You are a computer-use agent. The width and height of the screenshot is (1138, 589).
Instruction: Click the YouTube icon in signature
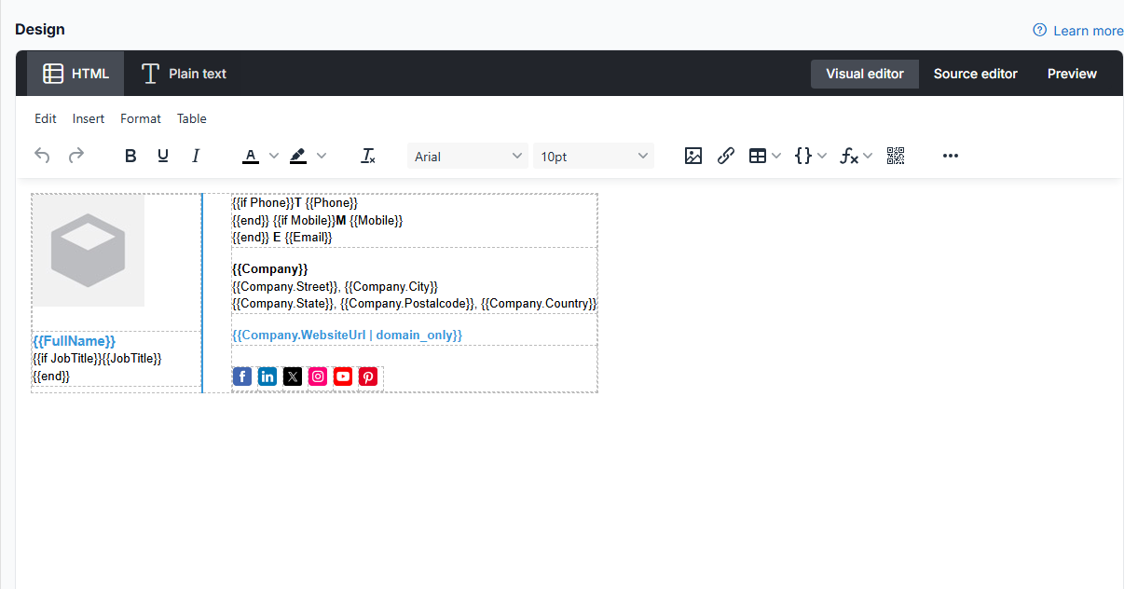[343, 377]
